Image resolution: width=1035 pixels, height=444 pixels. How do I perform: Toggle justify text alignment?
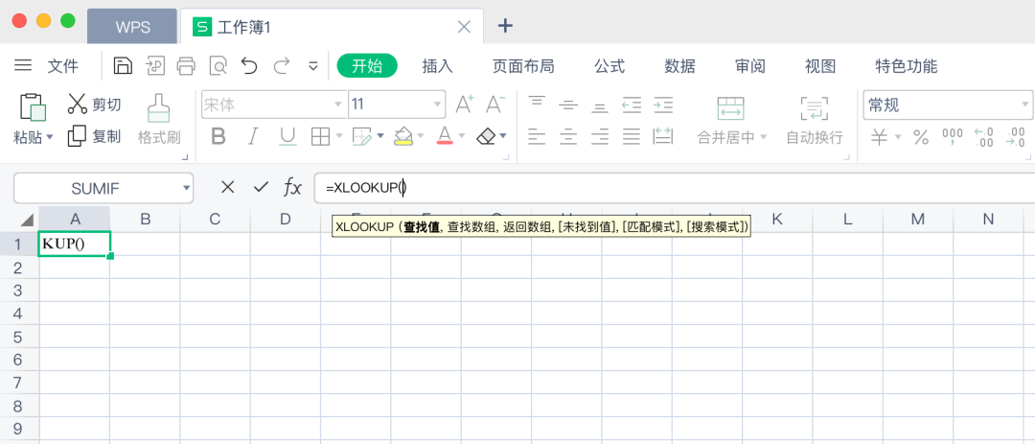[x=632, y=137]
